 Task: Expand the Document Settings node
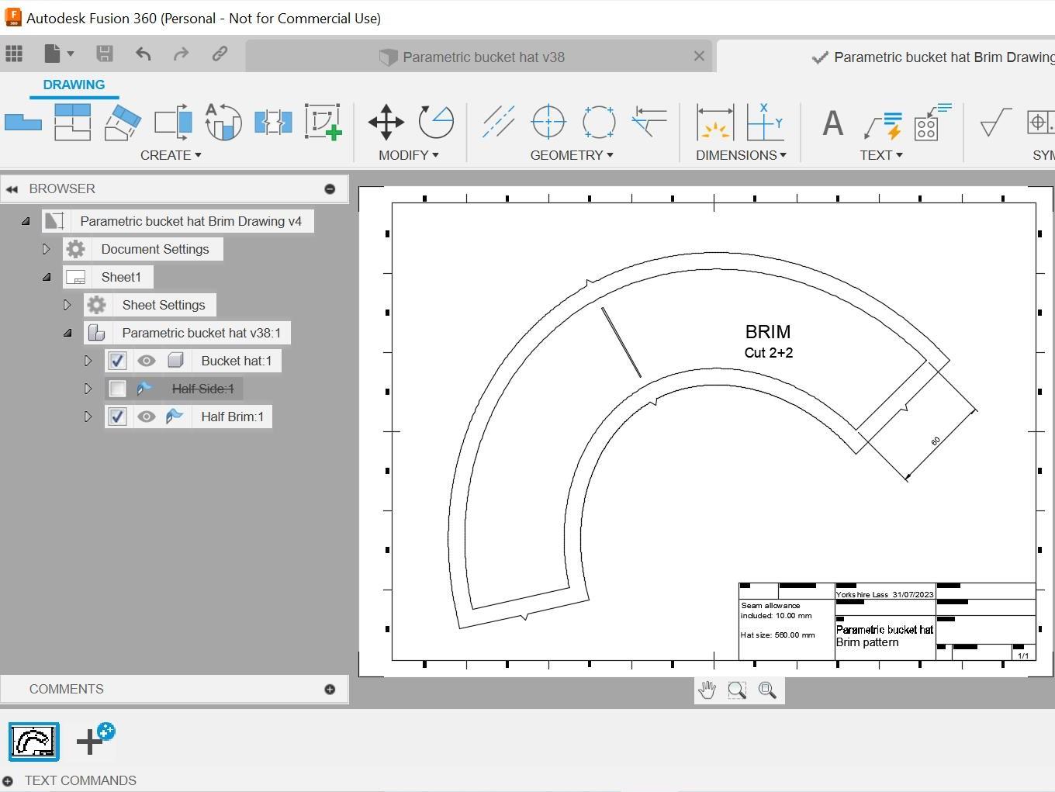(x=47, y=248)
